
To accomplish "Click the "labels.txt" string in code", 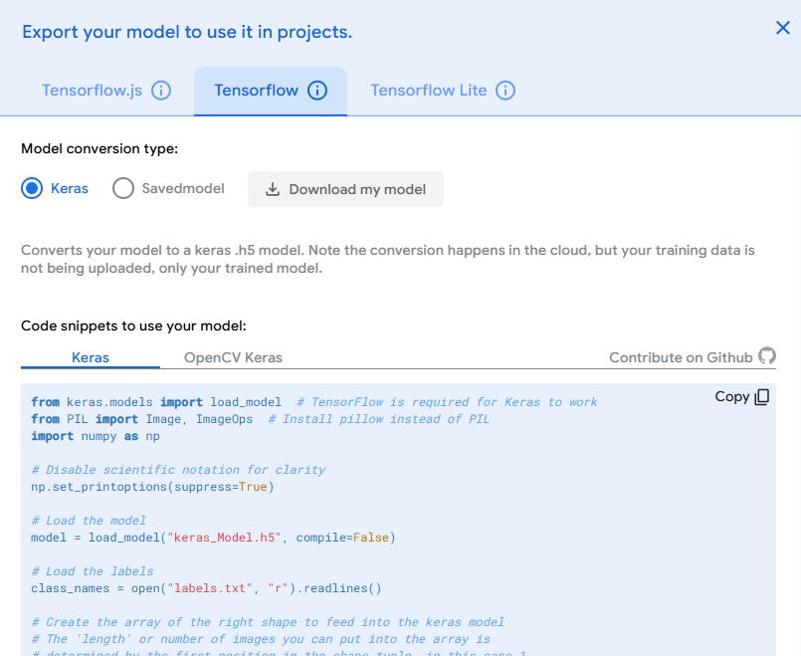I will coord(210,588).
